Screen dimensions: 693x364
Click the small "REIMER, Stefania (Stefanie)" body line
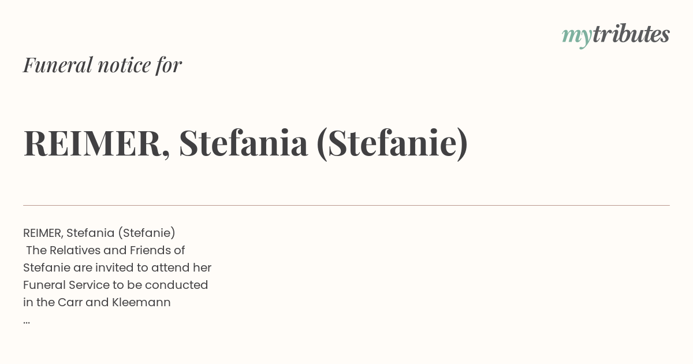(99, 233)
